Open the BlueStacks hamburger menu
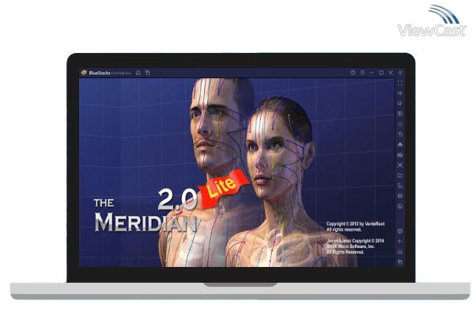Viewport: 476px width, 327px height. (x=362, y=73)
